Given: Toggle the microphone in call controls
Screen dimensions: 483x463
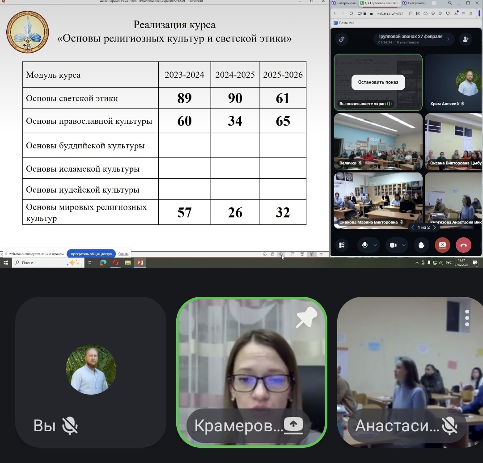Looking at the screenshot, I should (x=365, y=245).
